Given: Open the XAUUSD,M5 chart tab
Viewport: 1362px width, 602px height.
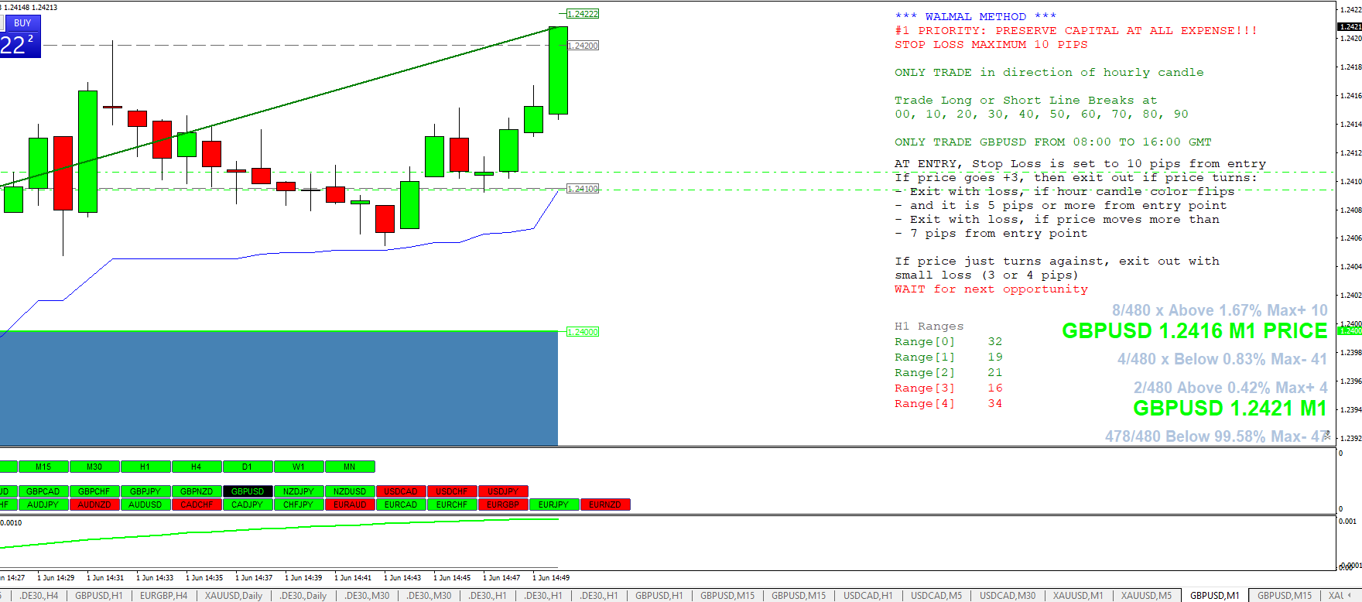Looking at the screenshot, I should [x=1147, y=595].
